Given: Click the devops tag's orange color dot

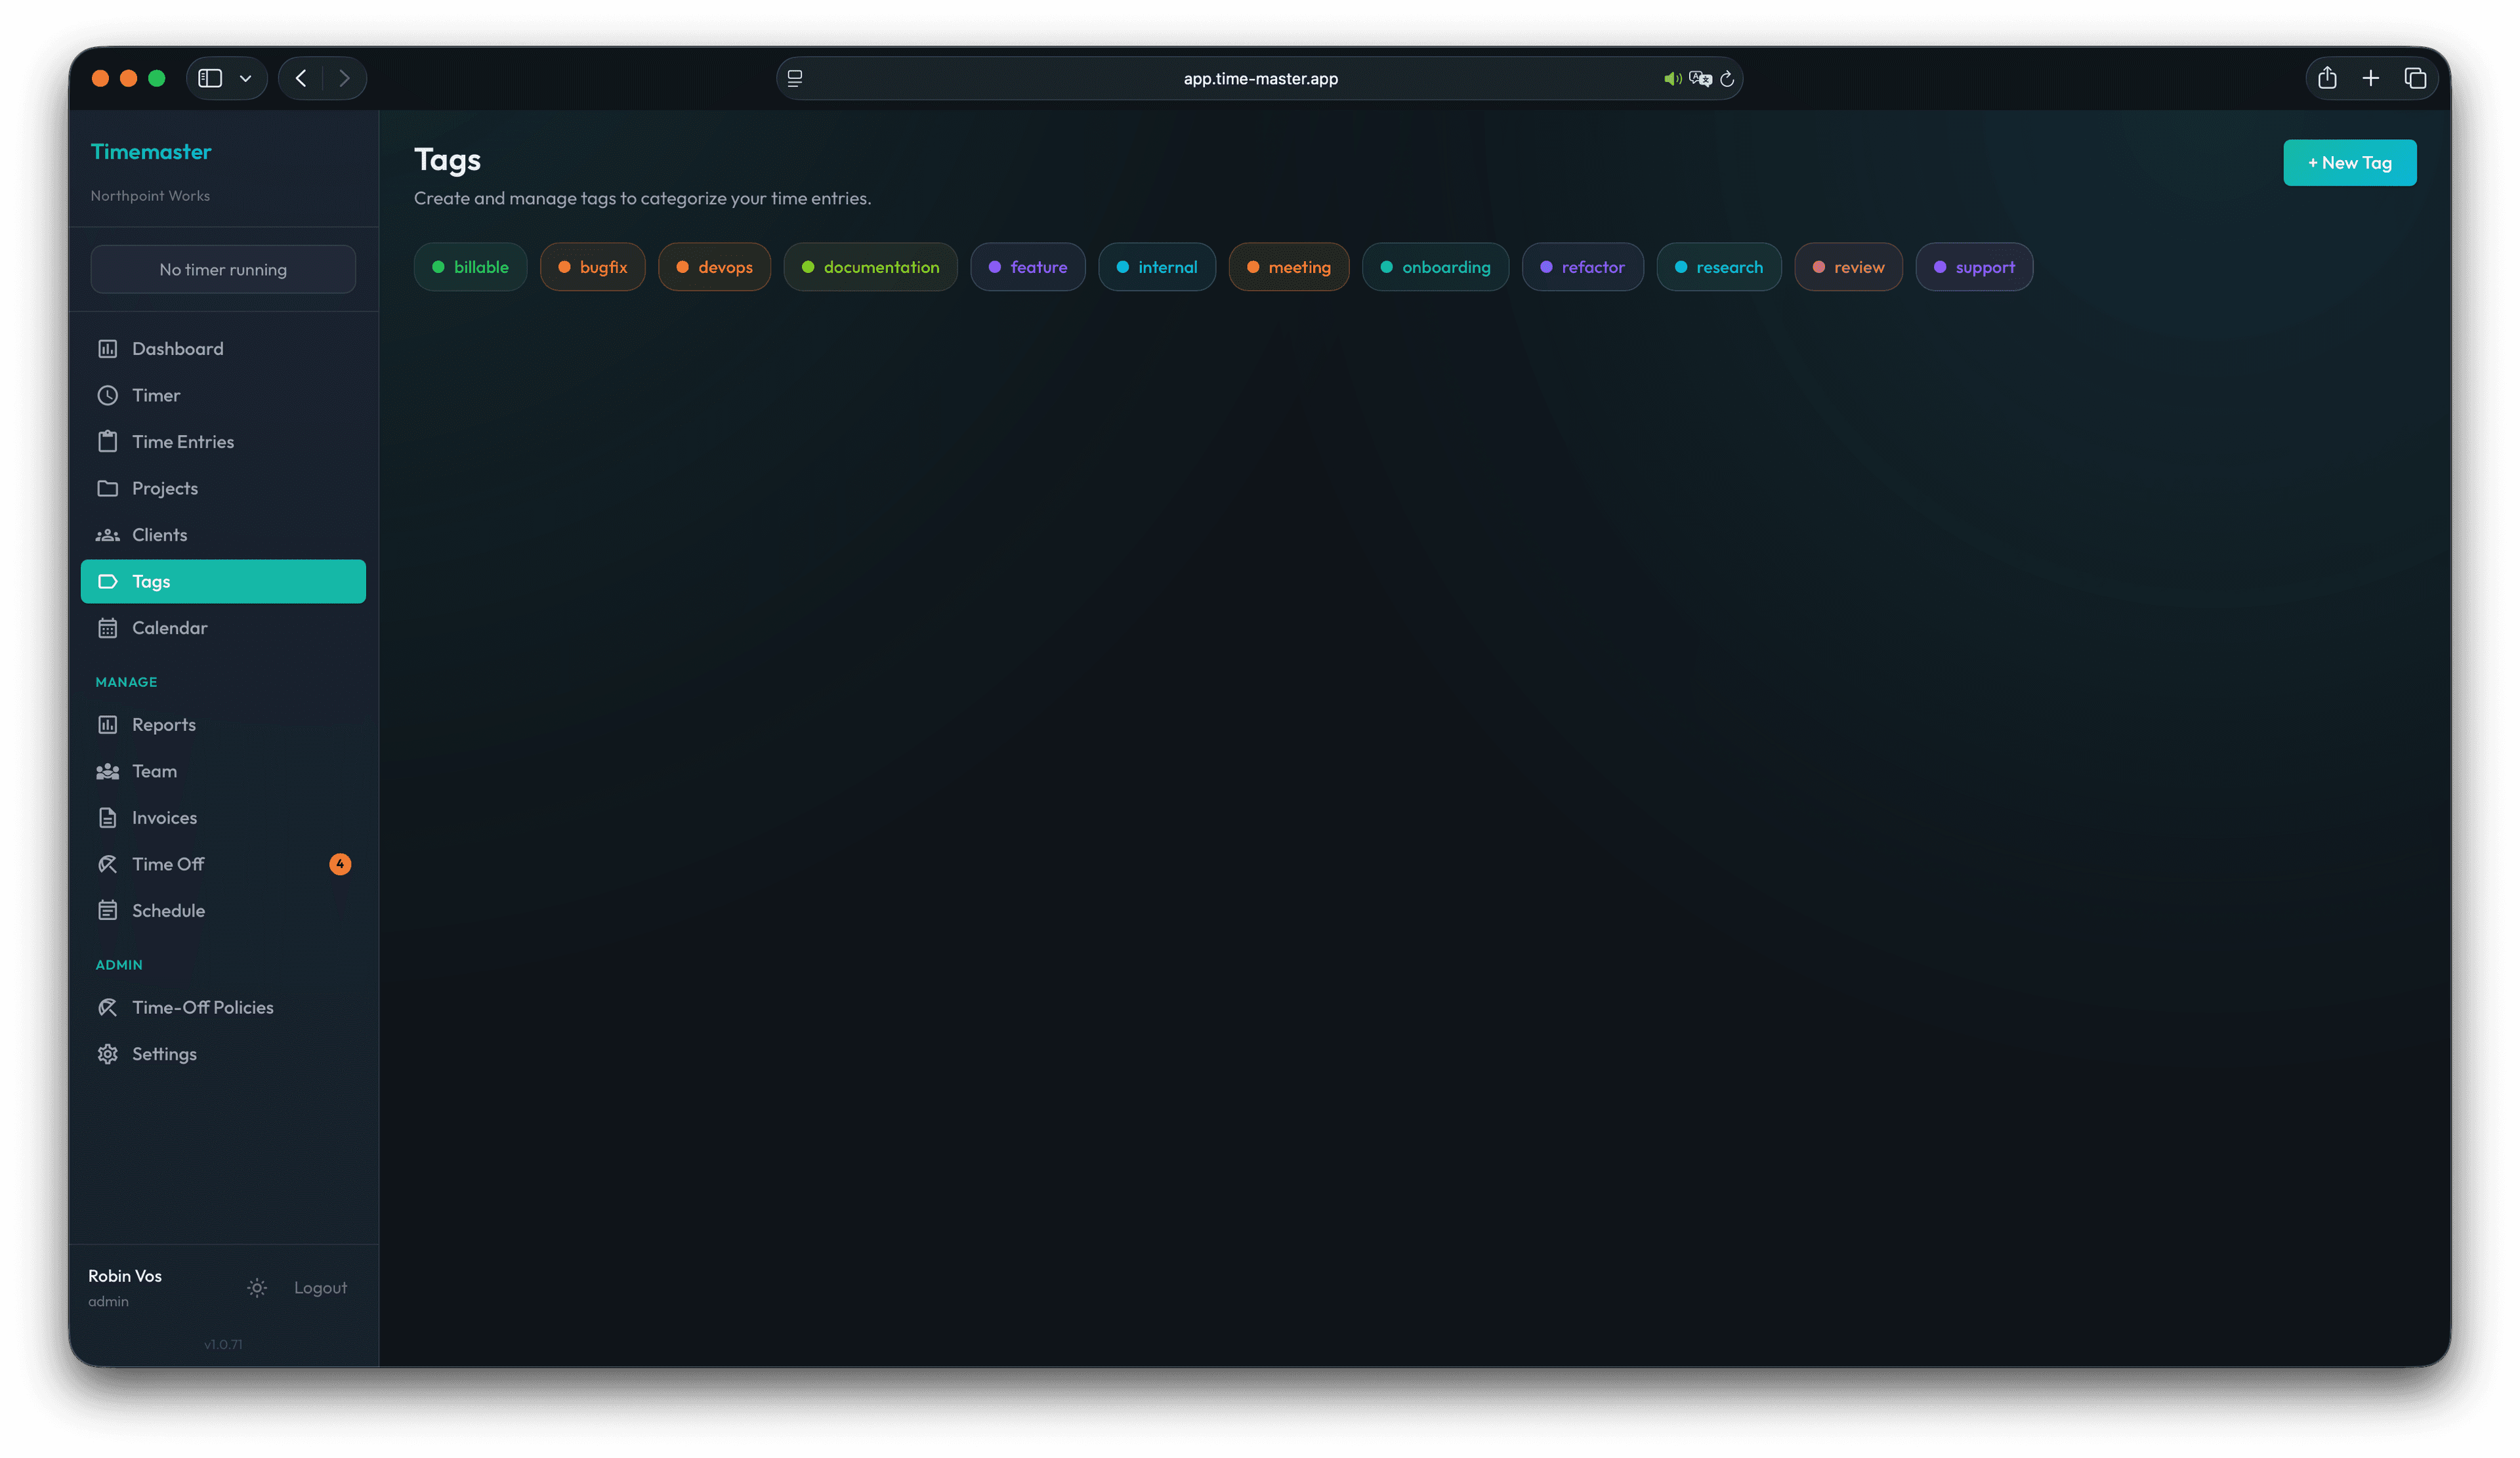Looking at the screenshot, I should [x=682, y=267].
